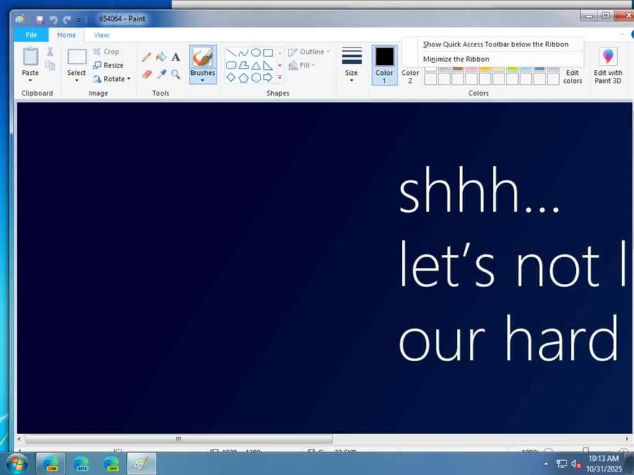Switch to the Home tab
The height and width of the screenshot is (475, 634).
pos(66,35)
